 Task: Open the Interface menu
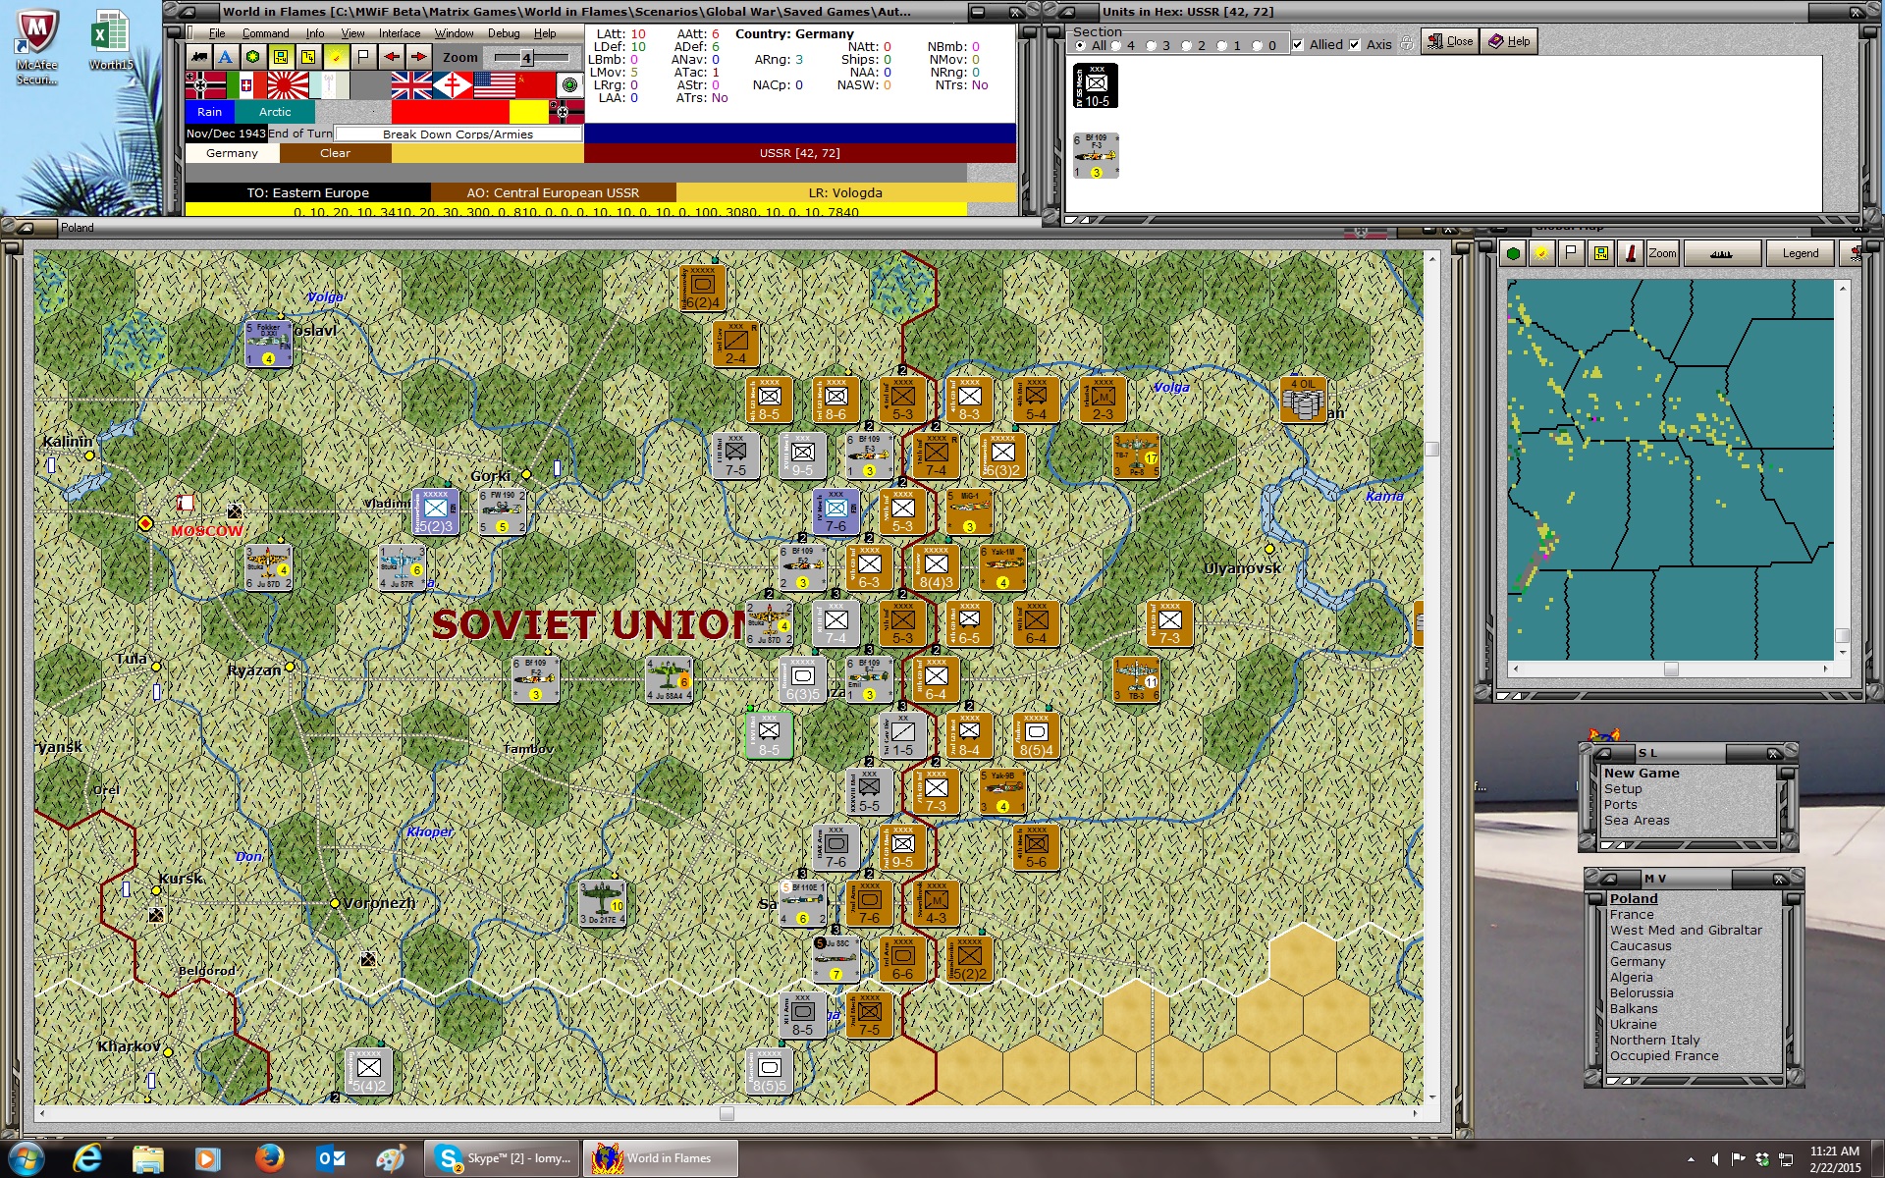[400, 33]
